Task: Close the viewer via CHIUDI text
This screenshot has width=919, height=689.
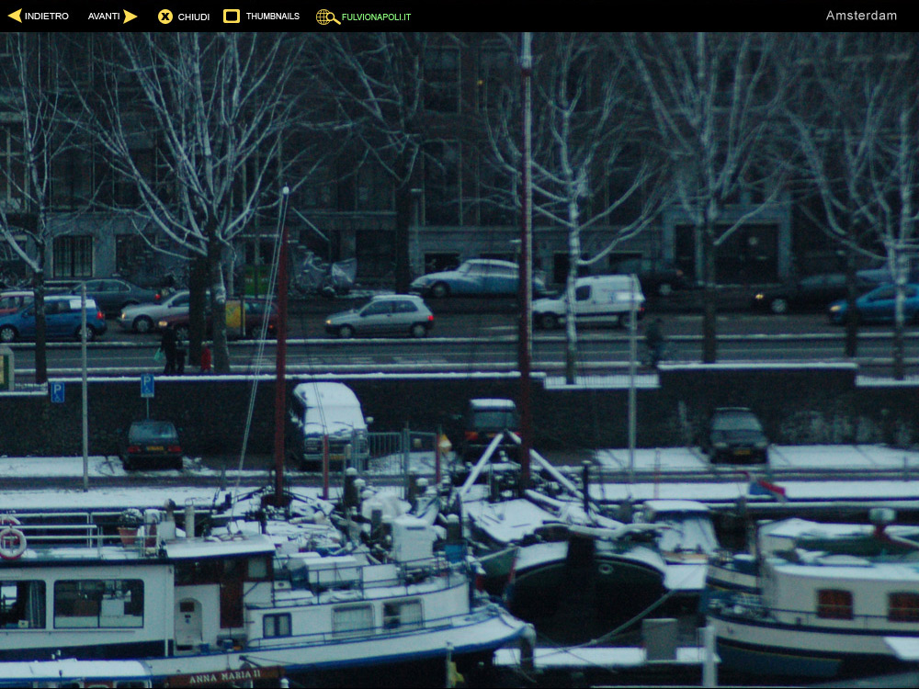Action: point(193,17)
